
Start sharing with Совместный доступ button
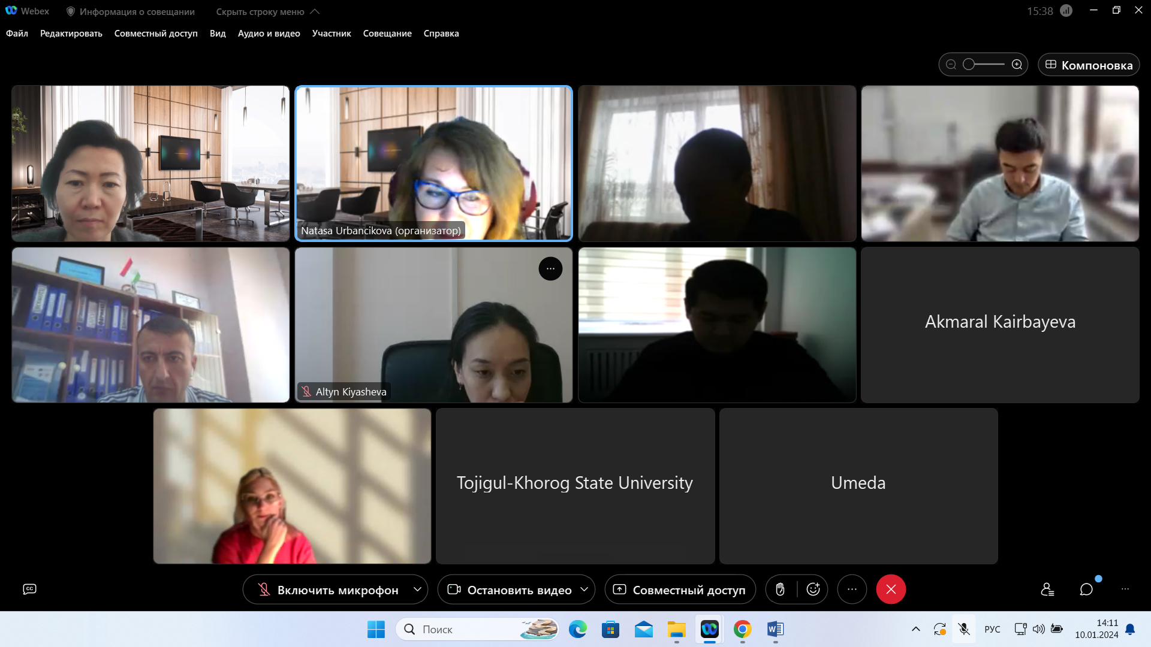click(680, 590)
